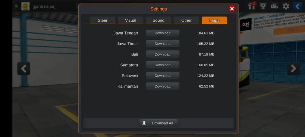This screenshot has width=305, height=137.
Task: Download the Sumatera map
Action: [x=163, y=65]
